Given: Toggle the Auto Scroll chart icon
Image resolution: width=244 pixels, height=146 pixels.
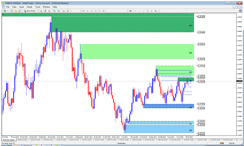Looking at the screenshot, I should (64, 11).
